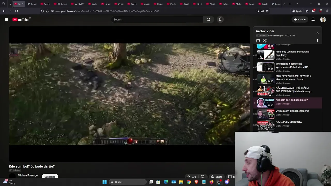The height and width of the screenshot is (186, 331).
Task: Bookmark this page with the star
Action: coord(267,11)
